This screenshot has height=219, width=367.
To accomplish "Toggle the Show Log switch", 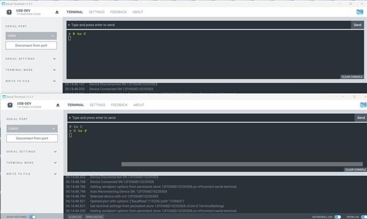I will pyautogui.click(x=364, y=217).
